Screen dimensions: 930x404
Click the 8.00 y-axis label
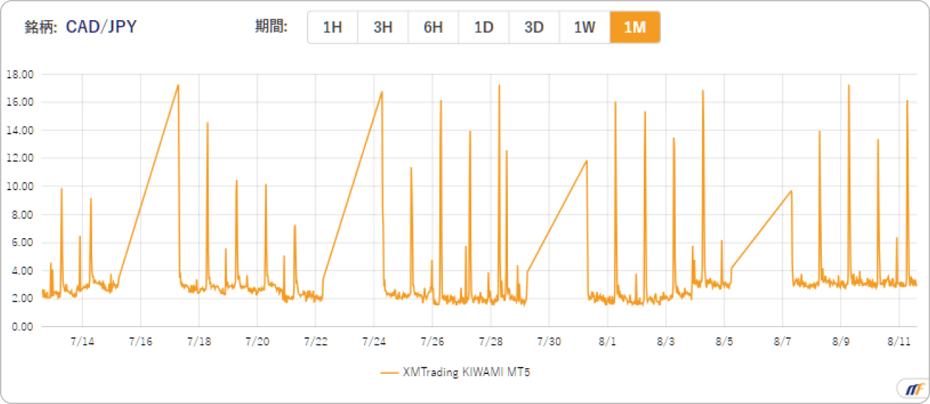coord(23,215)
